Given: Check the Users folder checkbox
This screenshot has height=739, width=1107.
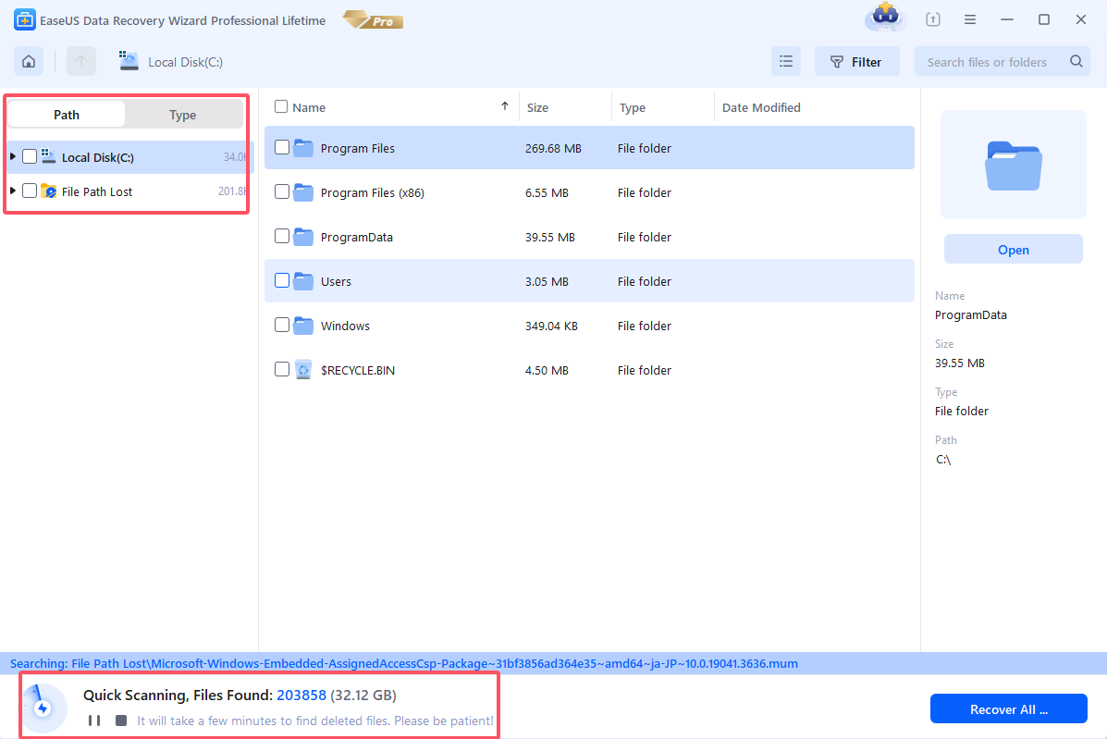Looking at the screenshot, I should [282, 280].
